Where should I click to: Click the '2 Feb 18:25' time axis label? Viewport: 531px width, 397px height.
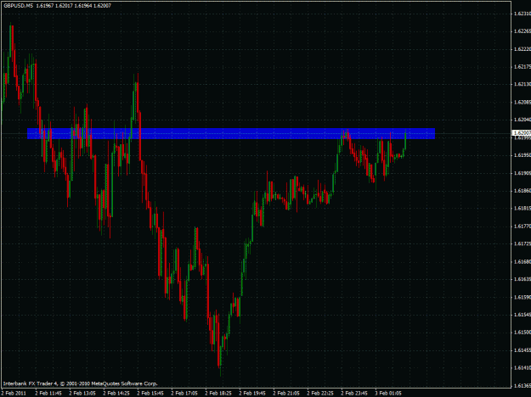point(218,394)
